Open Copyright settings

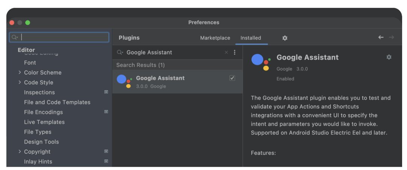[37, 152]
